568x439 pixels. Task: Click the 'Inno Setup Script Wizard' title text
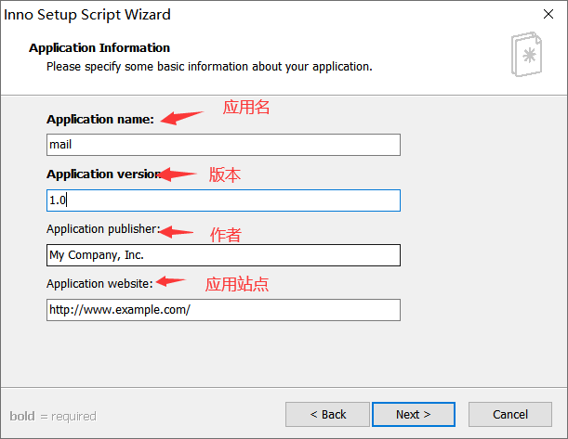click(x=87, y=15)
